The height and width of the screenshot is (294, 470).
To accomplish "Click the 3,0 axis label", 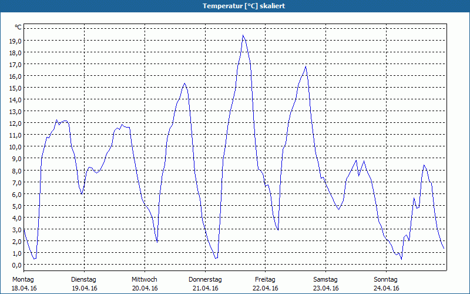I will (x=16, y=229).
